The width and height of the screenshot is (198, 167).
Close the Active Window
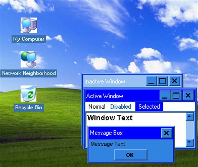(188, 95)
